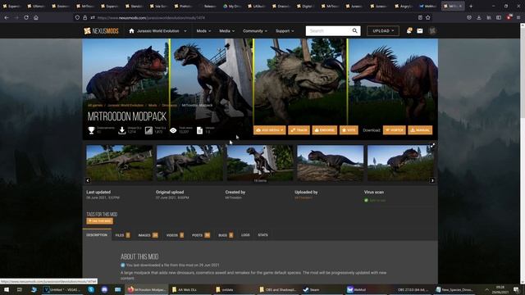The height and width of the screenshot is (295, 525).
Task: Expand the image gallery fullscreen
Action: (432, 146)
